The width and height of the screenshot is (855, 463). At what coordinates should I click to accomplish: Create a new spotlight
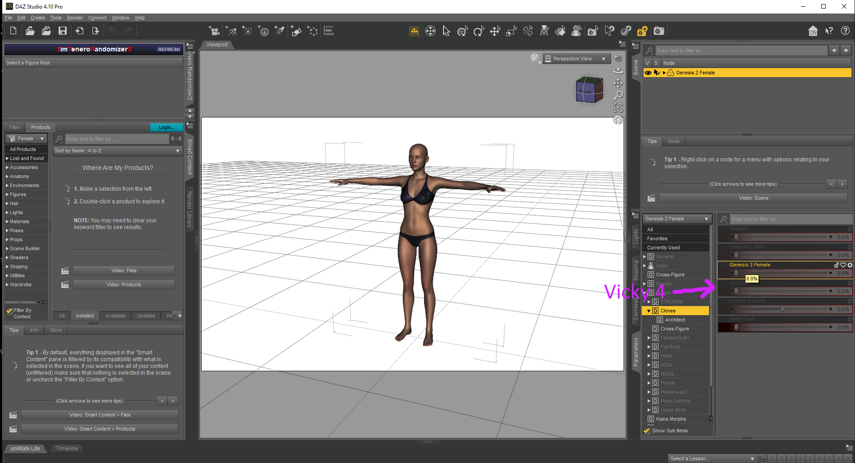[280, 31]
